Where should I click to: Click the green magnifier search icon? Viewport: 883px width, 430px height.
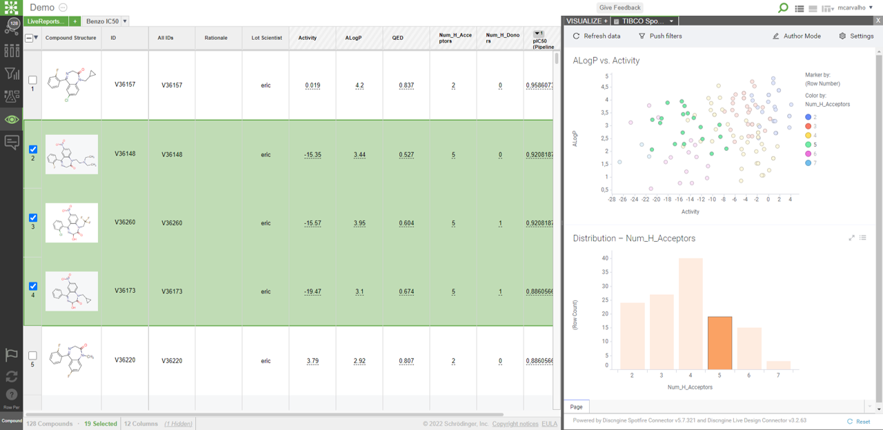tap(783, 8)
